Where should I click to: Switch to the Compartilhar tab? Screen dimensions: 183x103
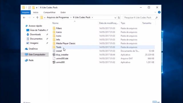pyautogui.click(x=49, y=12)
